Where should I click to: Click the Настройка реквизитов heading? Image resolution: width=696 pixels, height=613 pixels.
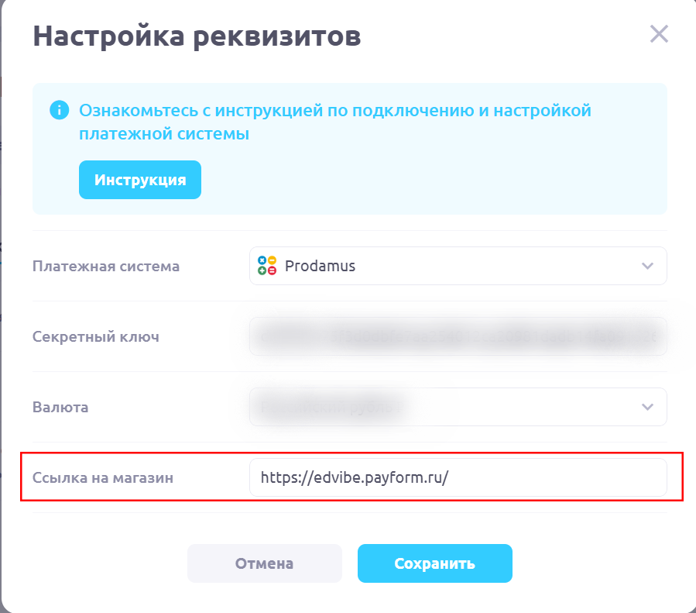tap(197, 36)
